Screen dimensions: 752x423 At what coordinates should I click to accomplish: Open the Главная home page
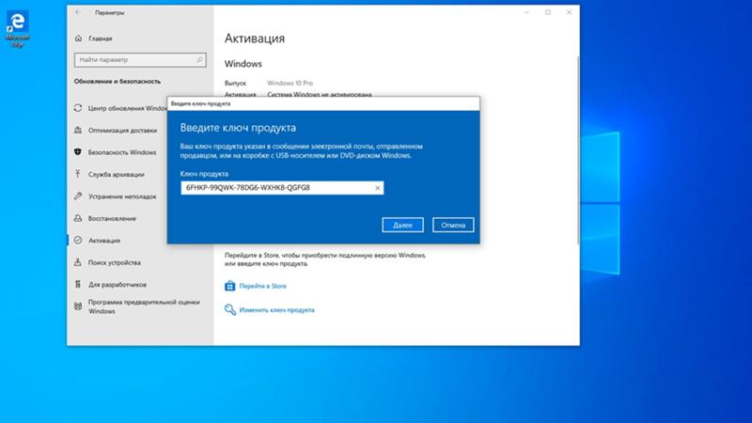(x=101, y=39)
